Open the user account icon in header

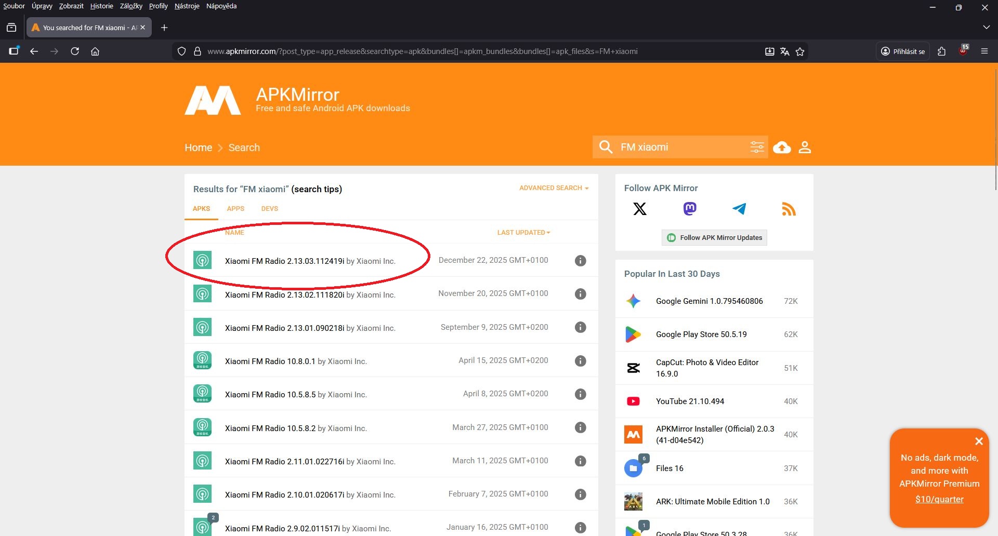(x=805, y=148)
